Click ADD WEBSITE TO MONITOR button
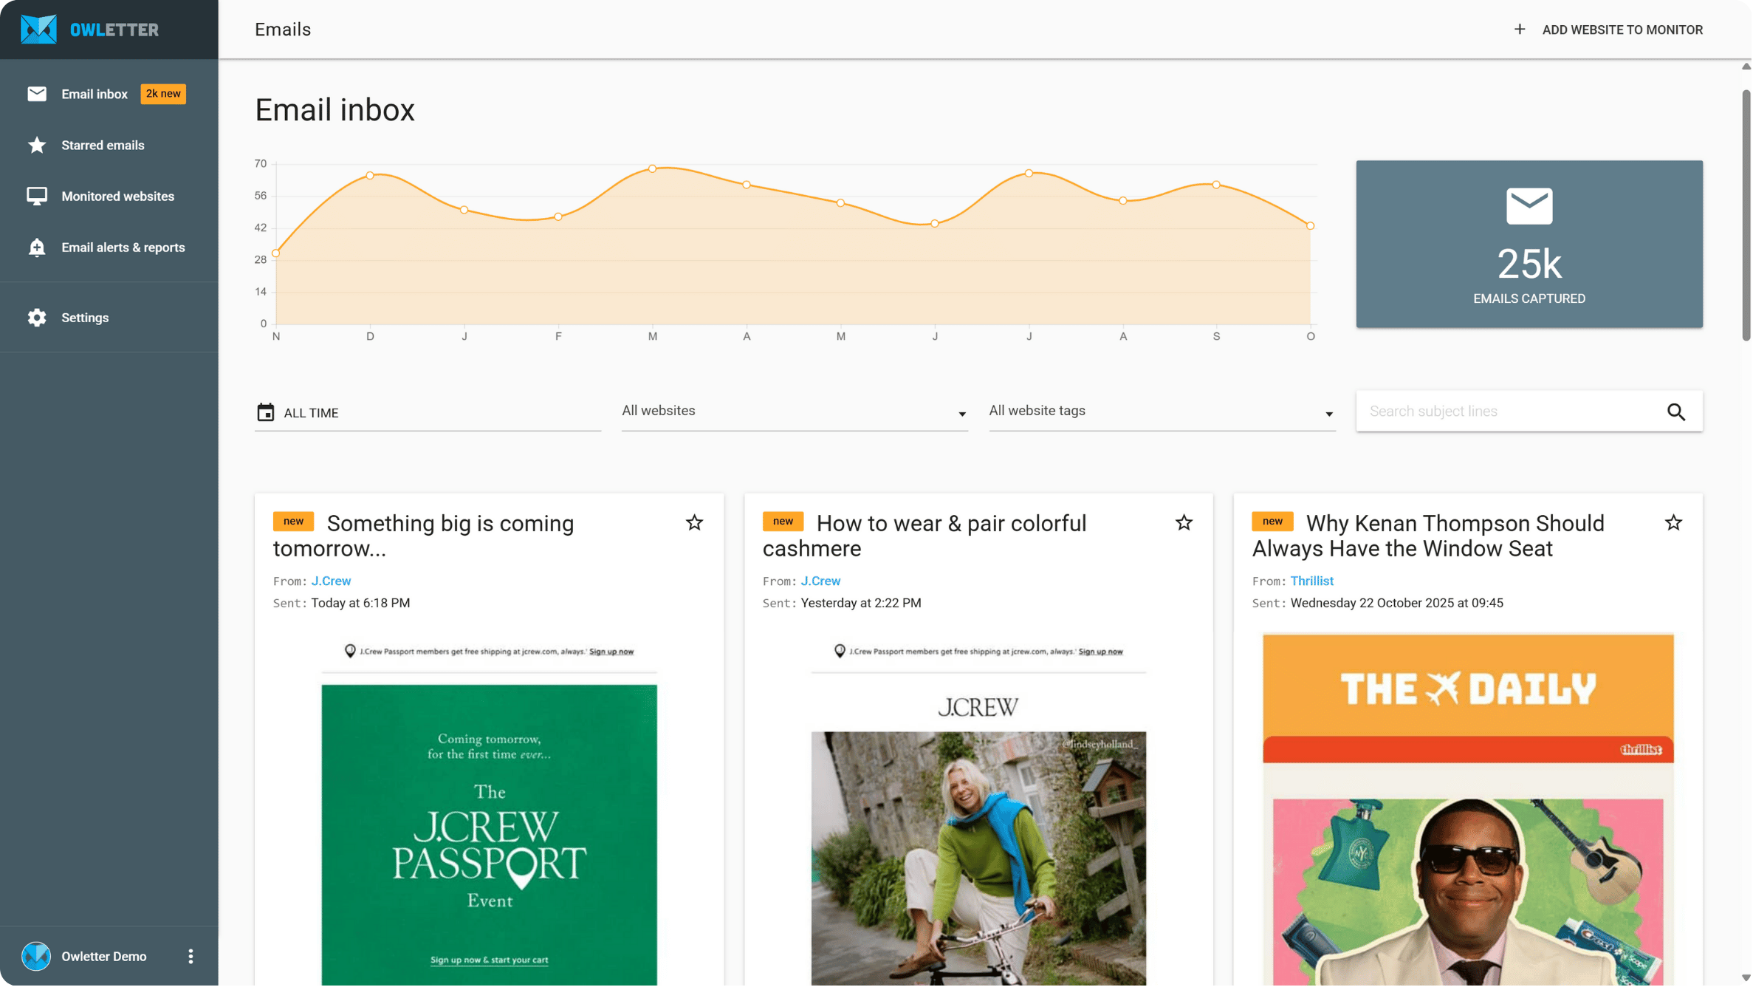Image resolution: width=1753 pixels, height=987 pixels. (1622, 30)
